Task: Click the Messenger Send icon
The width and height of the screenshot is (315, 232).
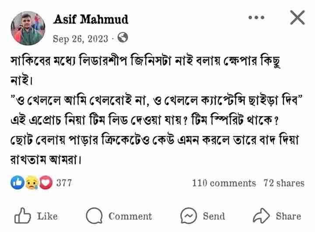Action: coord(189,216)
